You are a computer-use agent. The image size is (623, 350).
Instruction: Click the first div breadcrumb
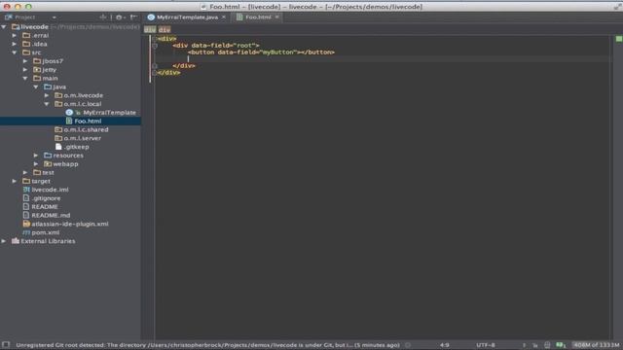click(x=150, y=29)
